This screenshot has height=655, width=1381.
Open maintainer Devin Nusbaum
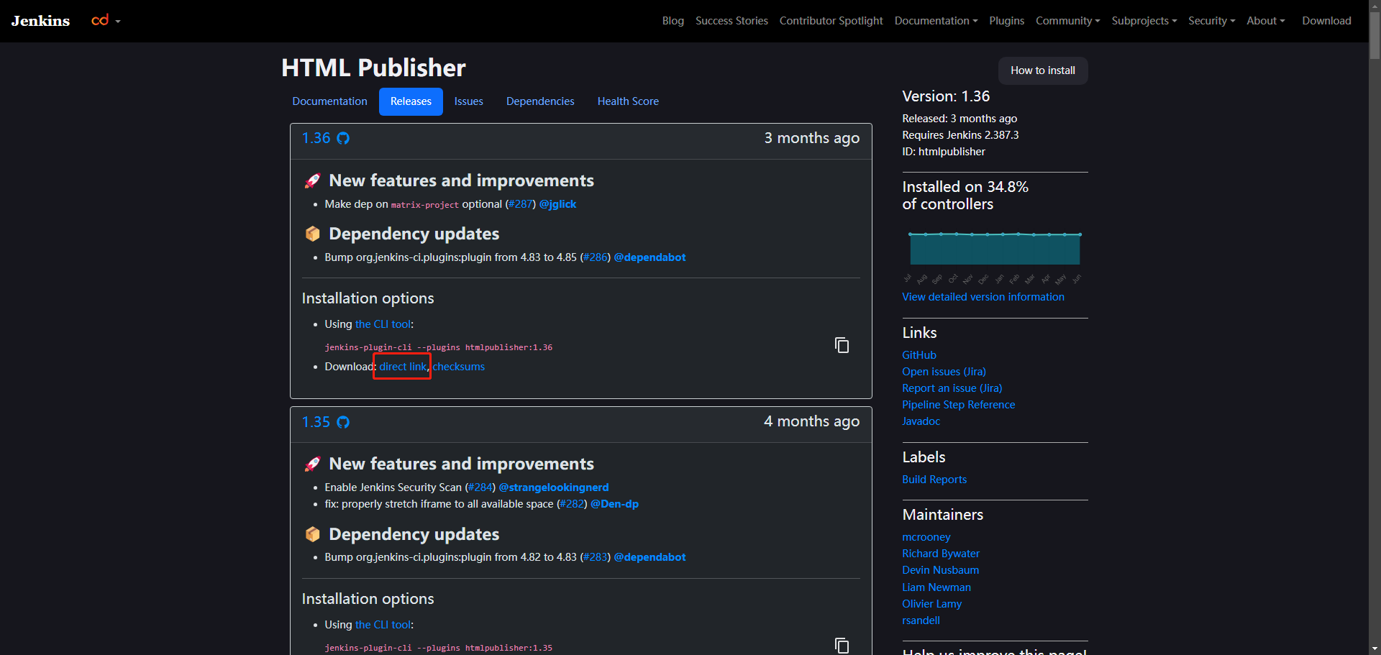pos(940,570)
